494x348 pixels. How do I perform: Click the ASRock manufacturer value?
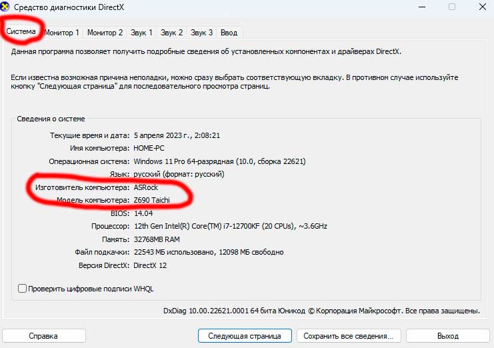146,187
